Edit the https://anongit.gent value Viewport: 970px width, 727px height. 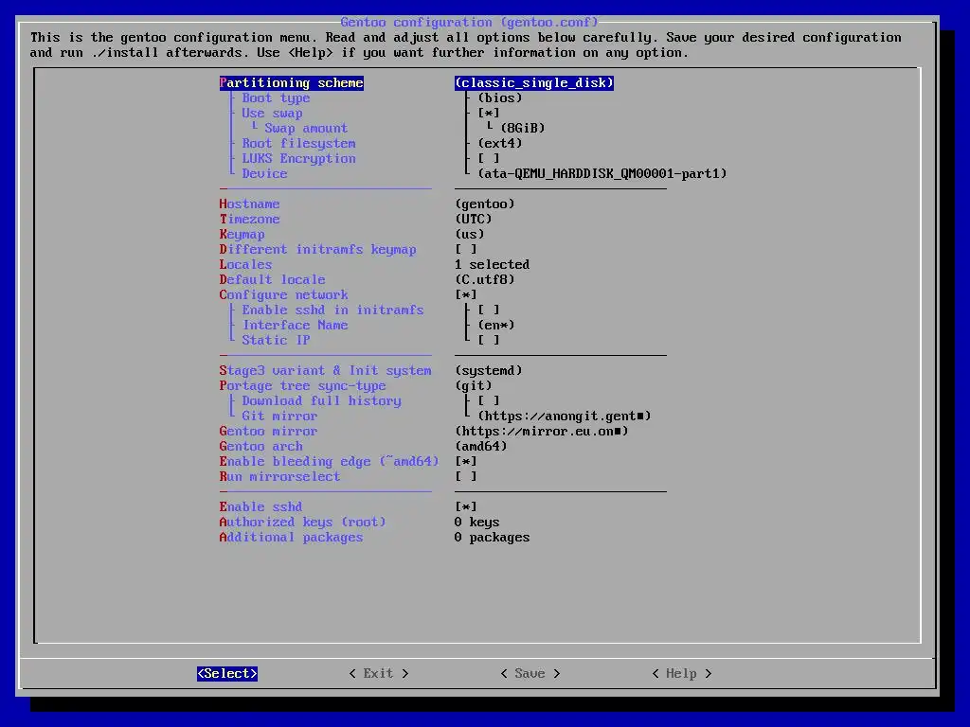point(565,417)
